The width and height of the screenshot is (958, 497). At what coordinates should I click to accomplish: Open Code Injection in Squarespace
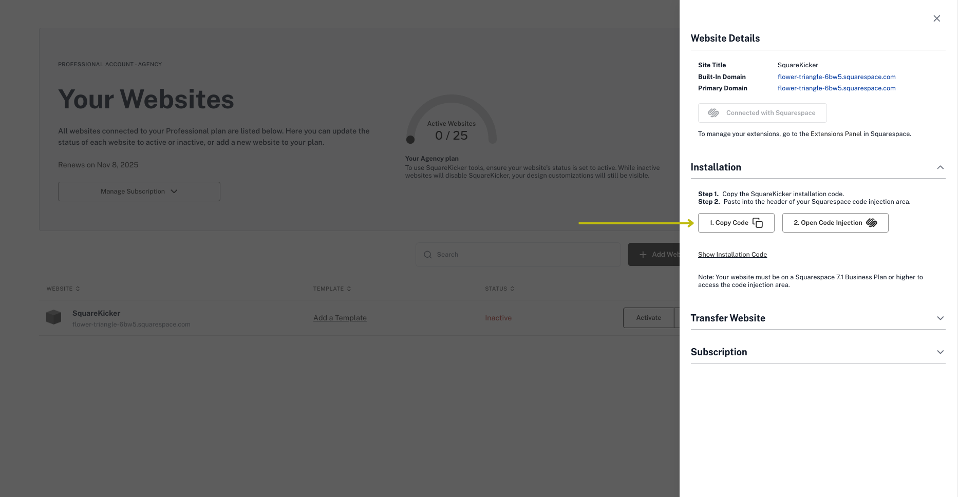[835, 223]
